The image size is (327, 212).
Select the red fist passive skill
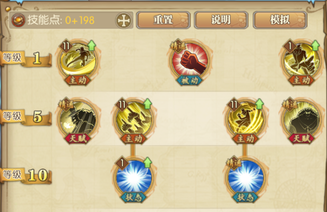tap(190, 60)
